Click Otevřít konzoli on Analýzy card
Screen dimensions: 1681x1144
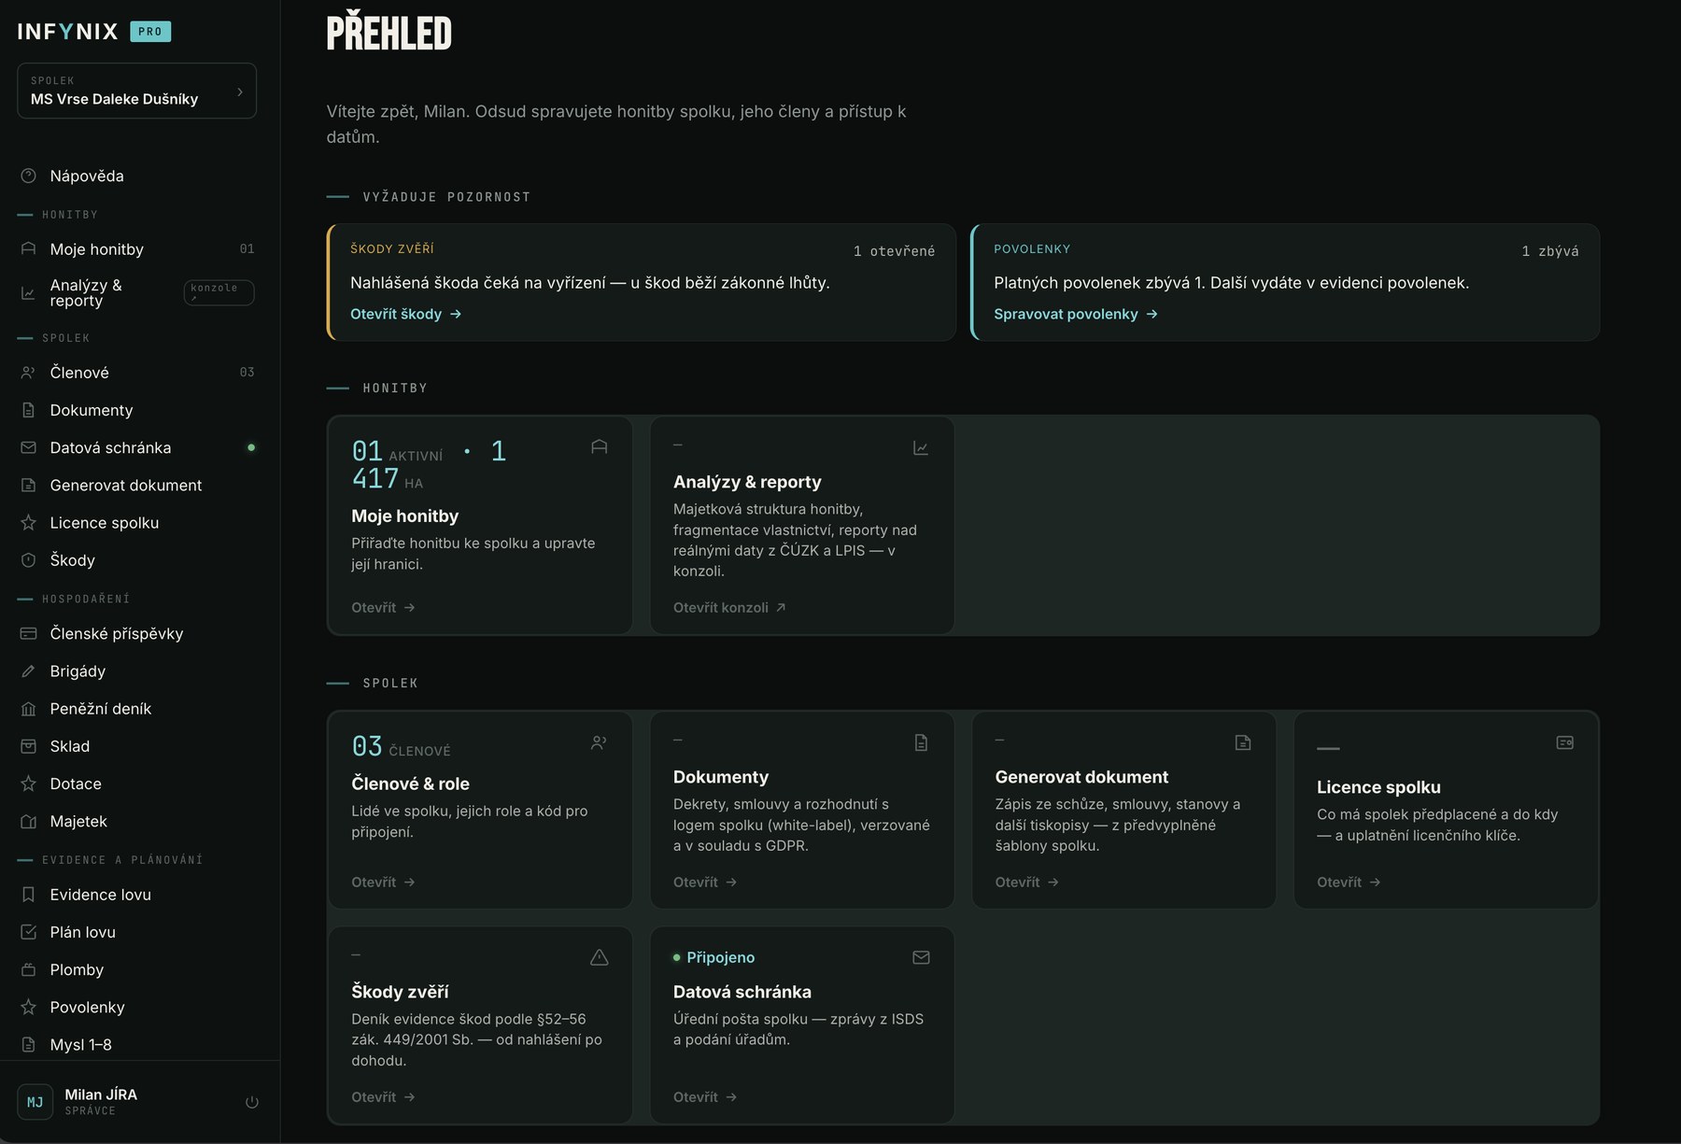pyautogui.click(x=729, y=608)
